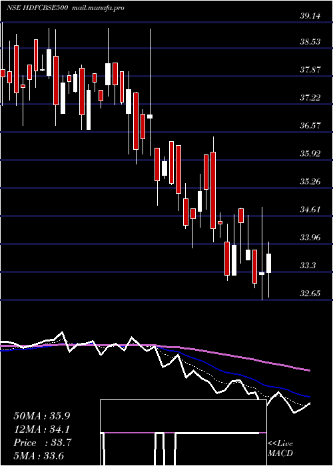Select the 33.3 price axis label
Viewport: 333px width, 466px height.
(308, 265)
